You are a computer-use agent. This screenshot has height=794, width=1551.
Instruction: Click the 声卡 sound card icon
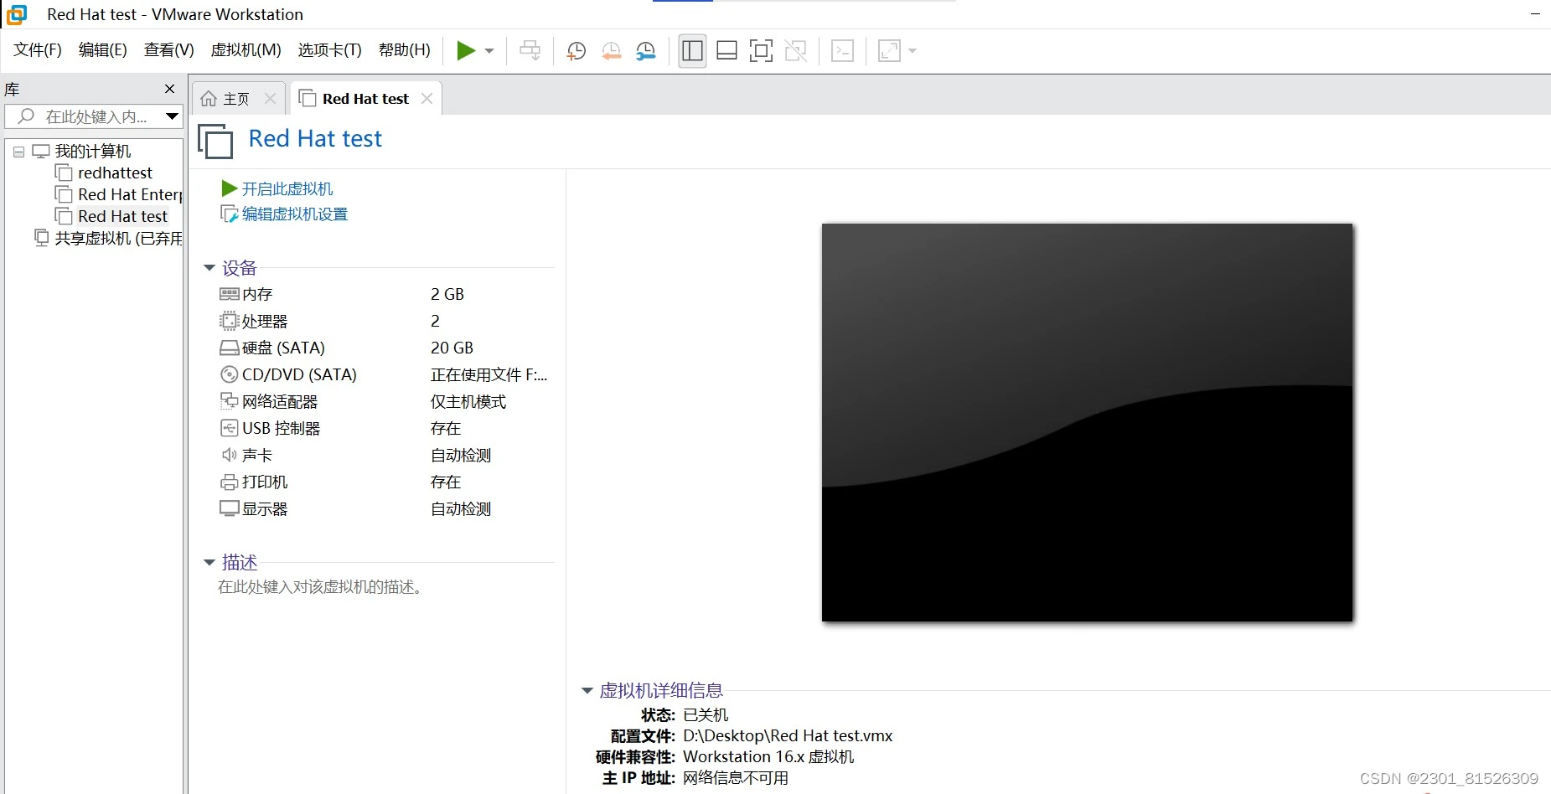230,455
